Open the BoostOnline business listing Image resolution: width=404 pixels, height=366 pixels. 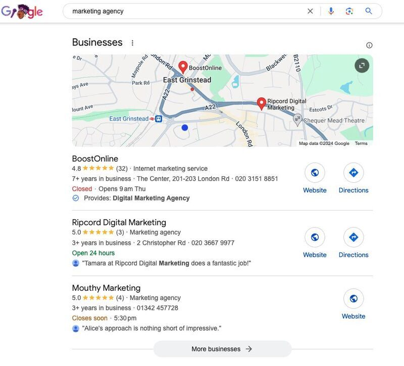tap(95, 159)
